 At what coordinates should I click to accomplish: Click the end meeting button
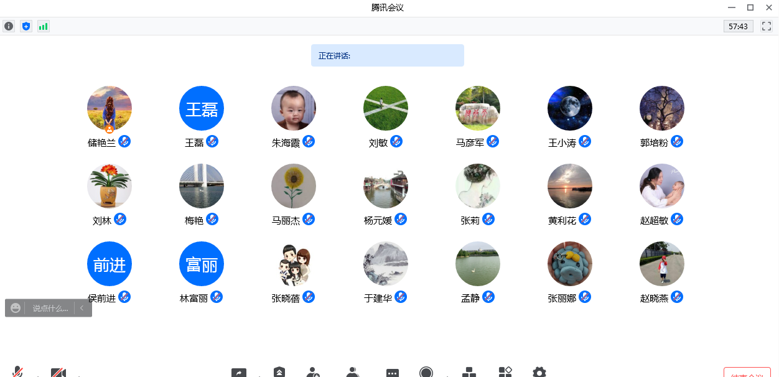pos(747,373)
